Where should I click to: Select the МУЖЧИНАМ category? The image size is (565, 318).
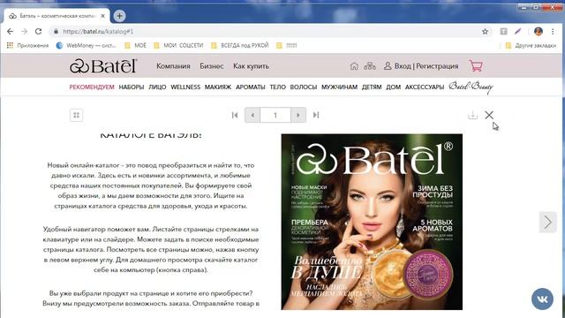point(339,87)
